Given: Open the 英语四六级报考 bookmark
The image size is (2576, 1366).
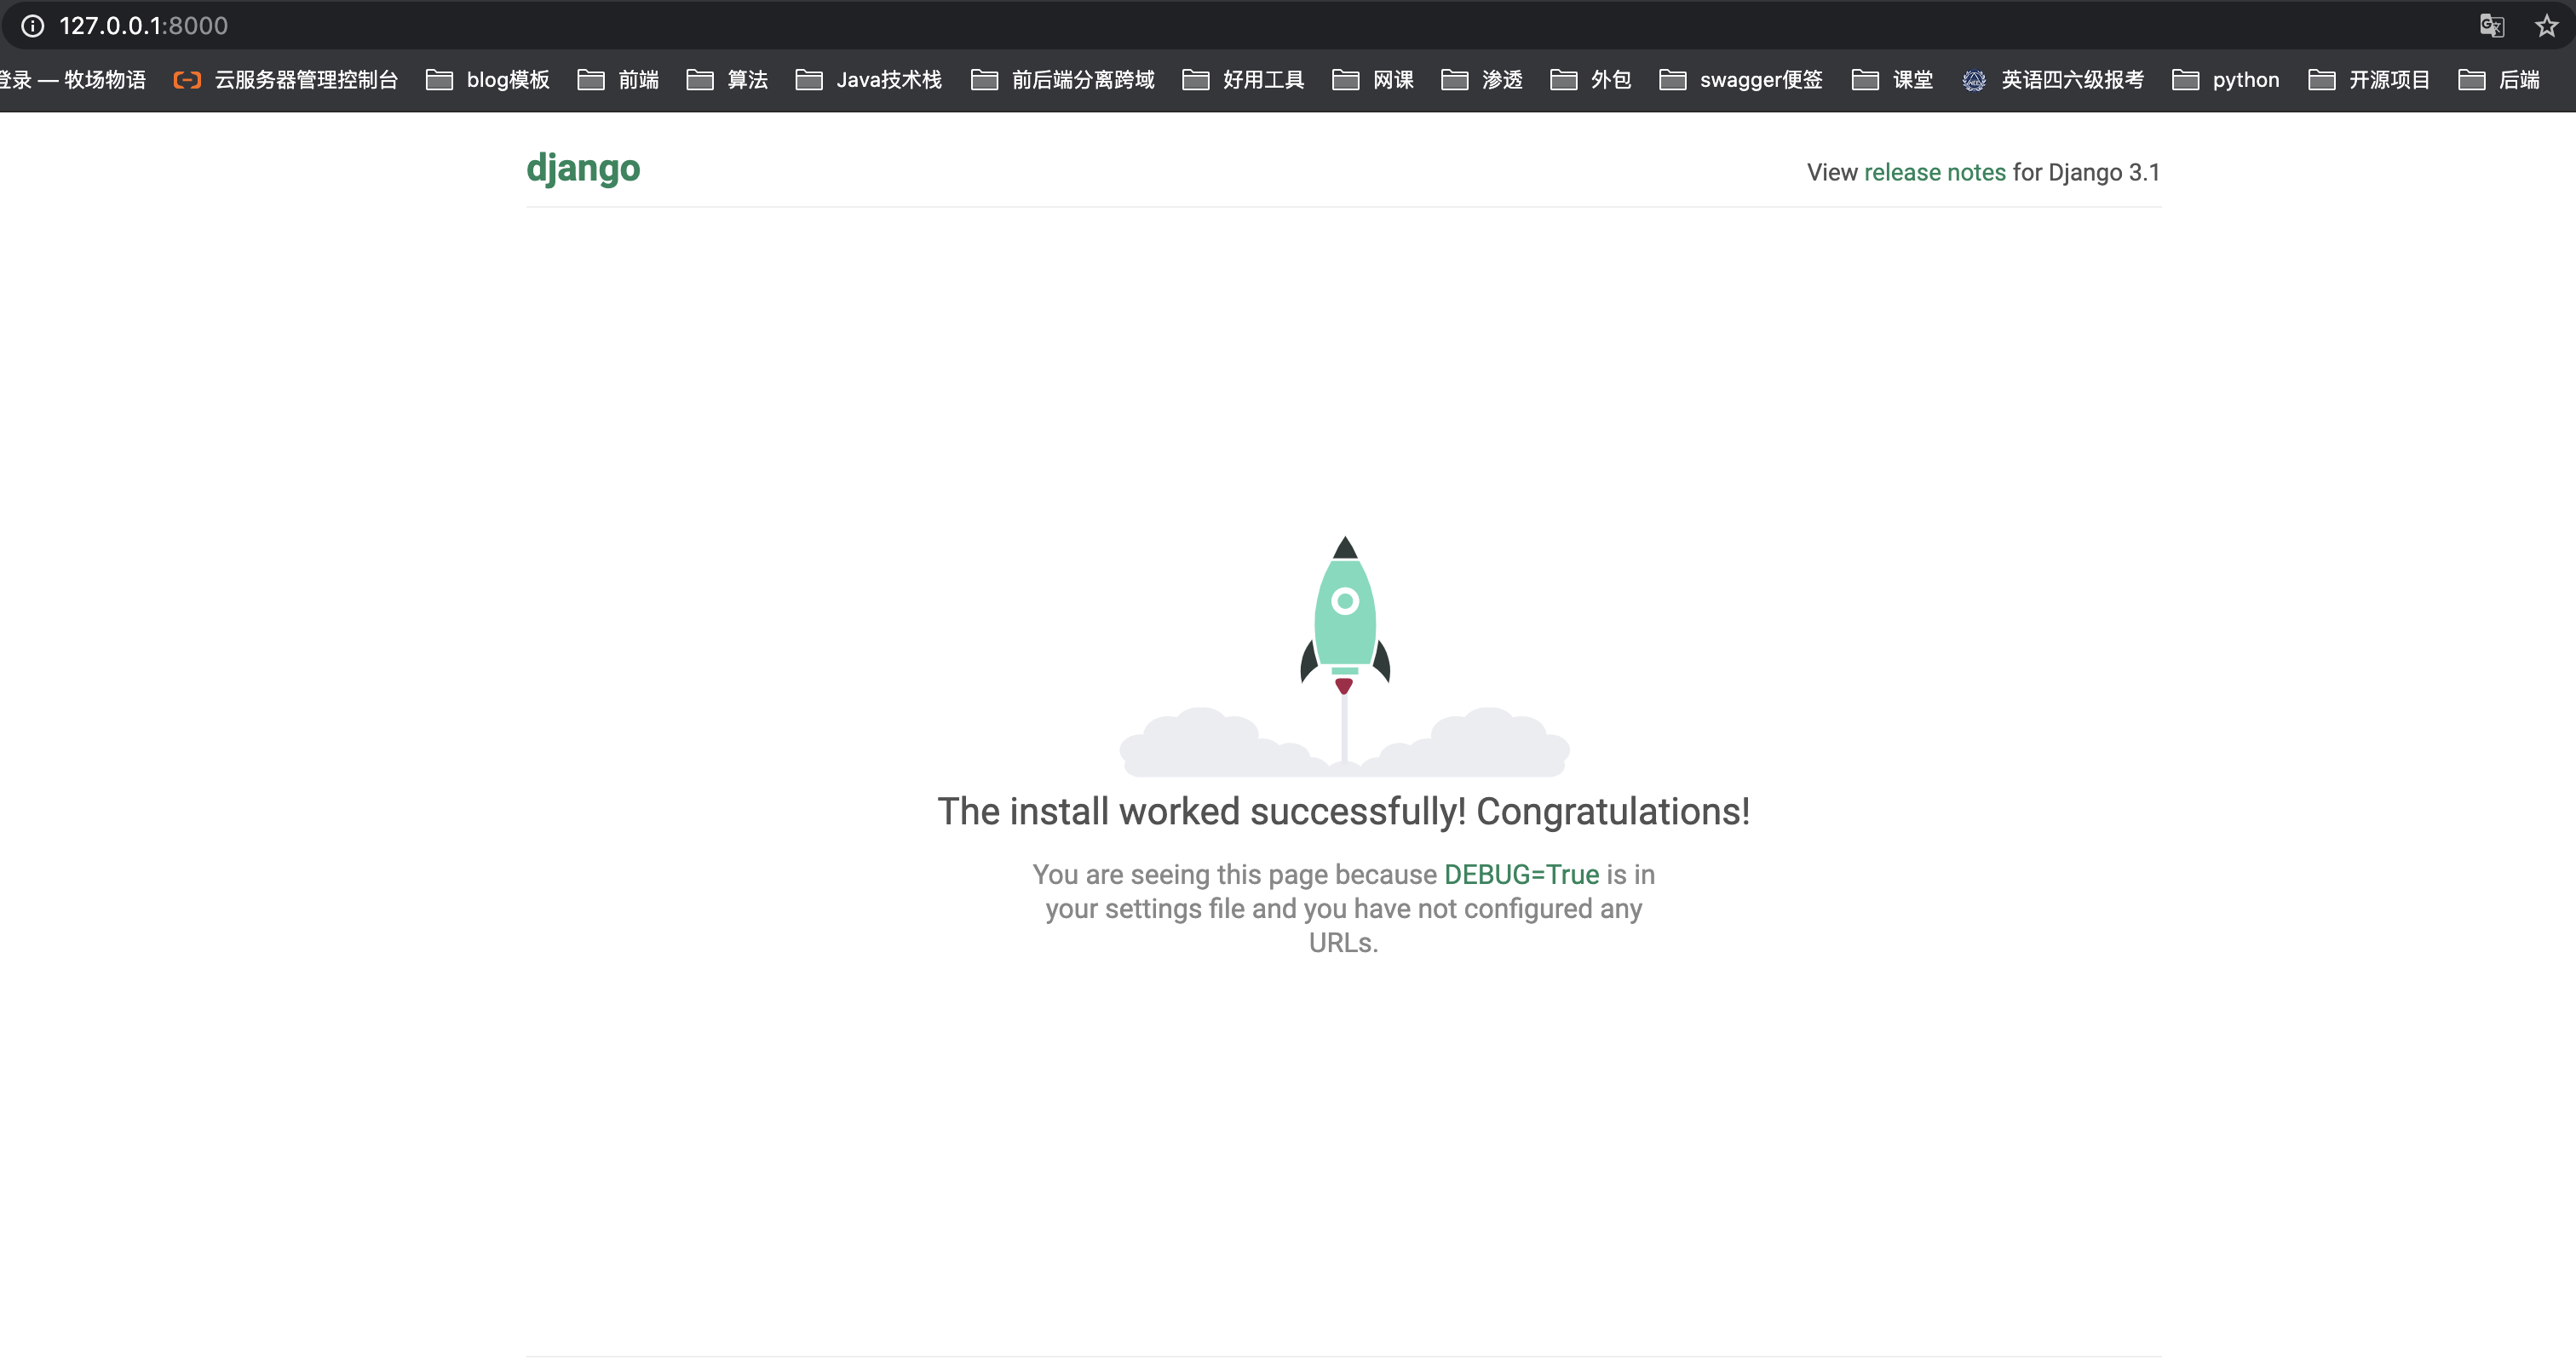Looking at the screenshot, I should 2053,80.
